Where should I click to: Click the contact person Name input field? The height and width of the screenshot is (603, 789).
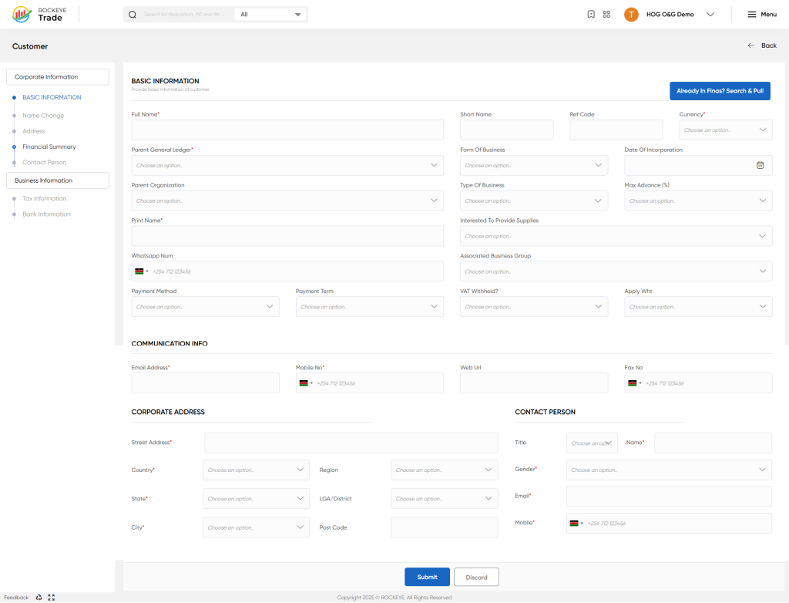[713, 443]
